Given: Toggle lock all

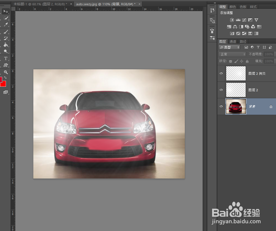Looking at the screenshot, I should tap(247, 61).
